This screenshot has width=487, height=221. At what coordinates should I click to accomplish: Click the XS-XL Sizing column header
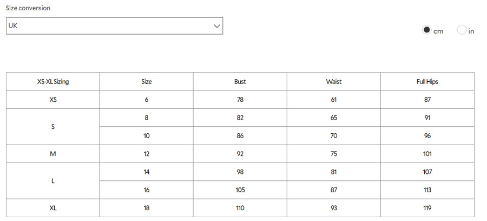tap(53, 82)
